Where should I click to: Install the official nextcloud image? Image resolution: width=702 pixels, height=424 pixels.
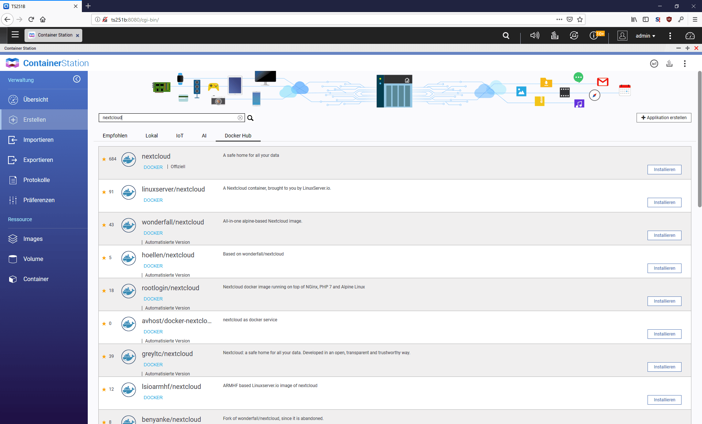(x=664, y=170)
